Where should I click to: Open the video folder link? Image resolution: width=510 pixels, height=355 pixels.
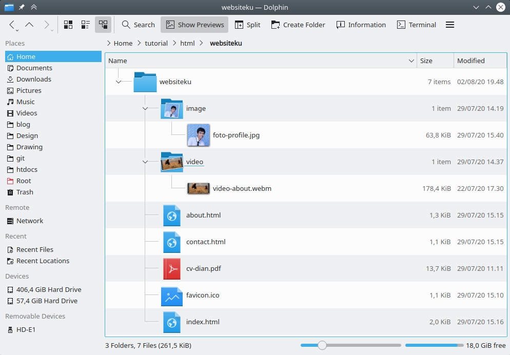click(x=194, y=162)
